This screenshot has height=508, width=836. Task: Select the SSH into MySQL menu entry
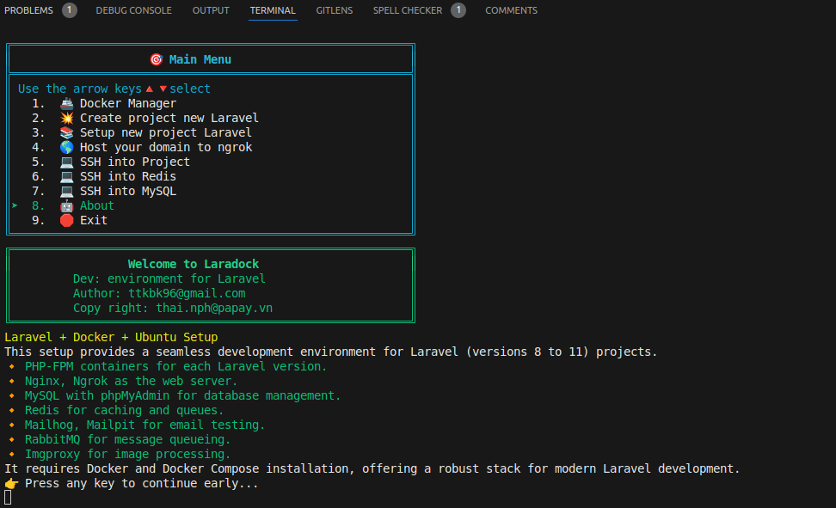127,191
